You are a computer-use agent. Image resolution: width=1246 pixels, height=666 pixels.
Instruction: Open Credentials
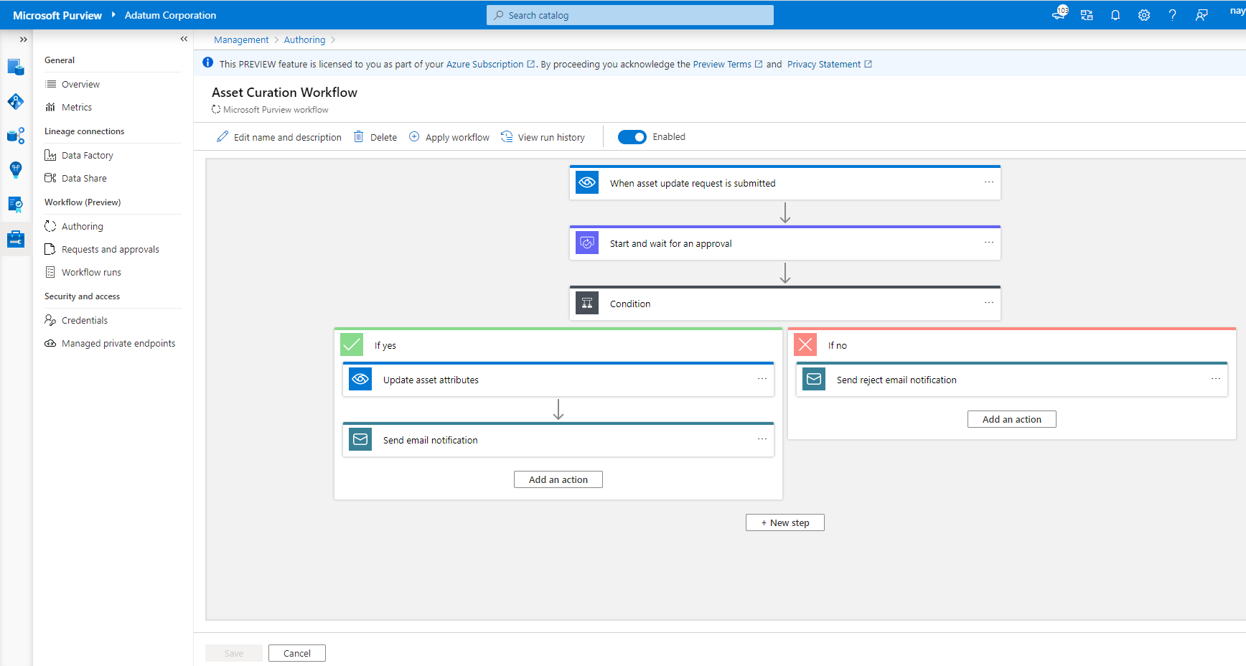coord(85,320)
